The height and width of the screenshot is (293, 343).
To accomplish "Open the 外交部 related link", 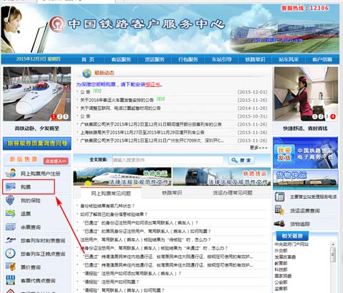I will pyautogui.click(x=281, y=250).
